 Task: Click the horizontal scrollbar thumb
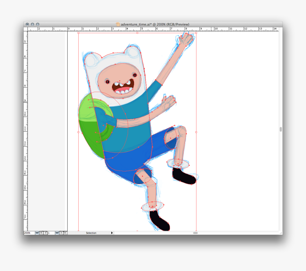point(195,233)
